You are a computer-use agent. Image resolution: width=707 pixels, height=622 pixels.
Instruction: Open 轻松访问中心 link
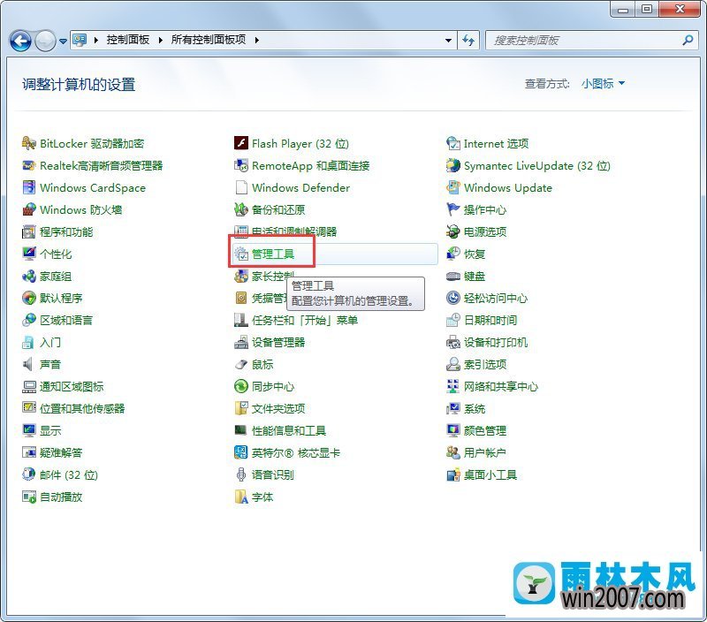coord(496,298)
